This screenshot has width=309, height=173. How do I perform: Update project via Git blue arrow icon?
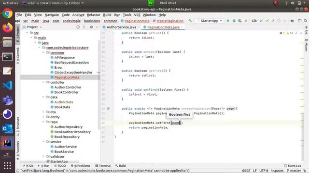(261, 21)
